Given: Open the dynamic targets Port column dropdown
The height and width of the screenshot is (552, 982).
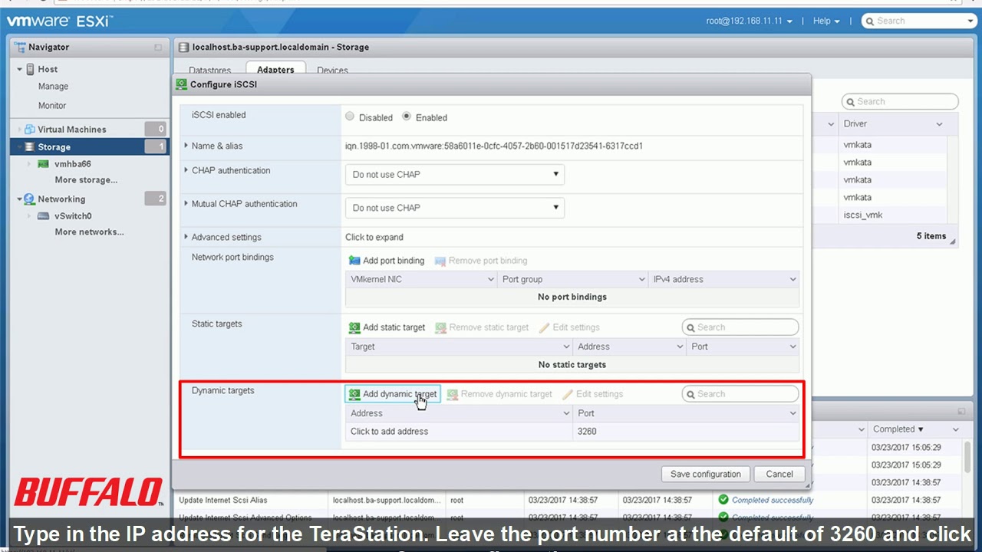Looking at the screenshot, I should 793,413.
